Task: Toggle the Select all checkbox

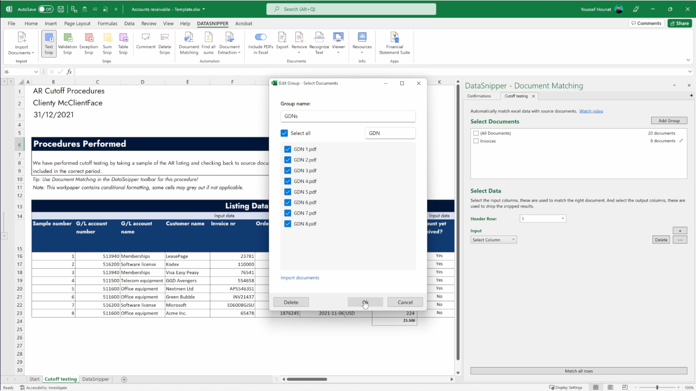Action: [284, 133]
